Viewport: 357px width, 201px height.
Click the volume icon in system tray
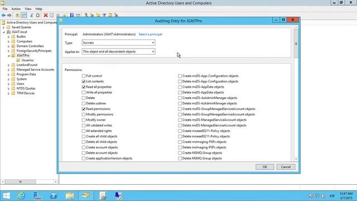(x=324, y=196)
